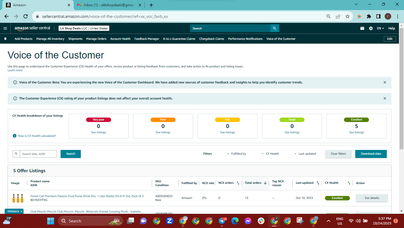Viewport: 404px width, 228px height.
Task: Open the Lit Shop Deals LLC account switcher
Action: pyautogui.click(x=84, y=28)
